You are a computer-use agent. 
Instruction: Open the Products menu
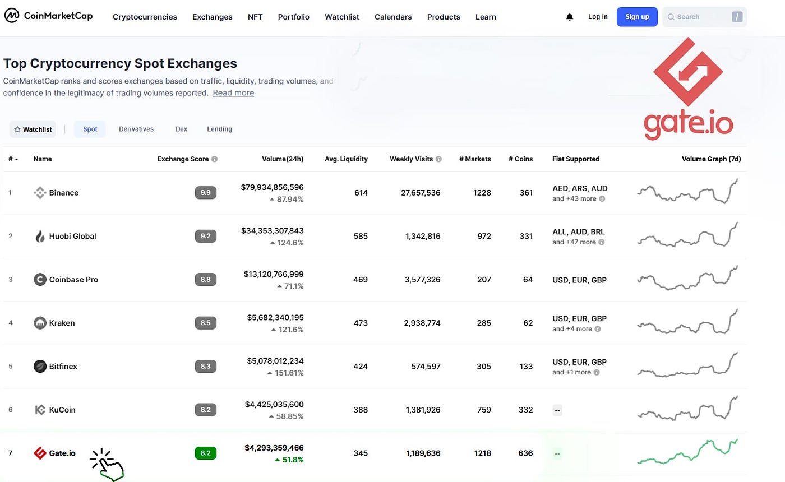[x=444, y=17]
